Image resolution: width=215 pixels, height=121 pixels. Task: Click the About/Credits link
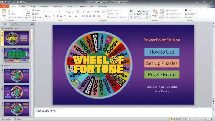coord(162,91)
